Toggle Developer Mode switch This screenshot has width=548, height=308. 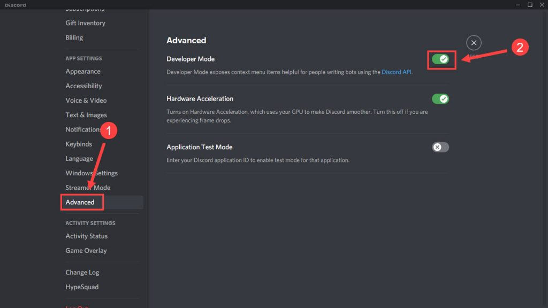440,59
